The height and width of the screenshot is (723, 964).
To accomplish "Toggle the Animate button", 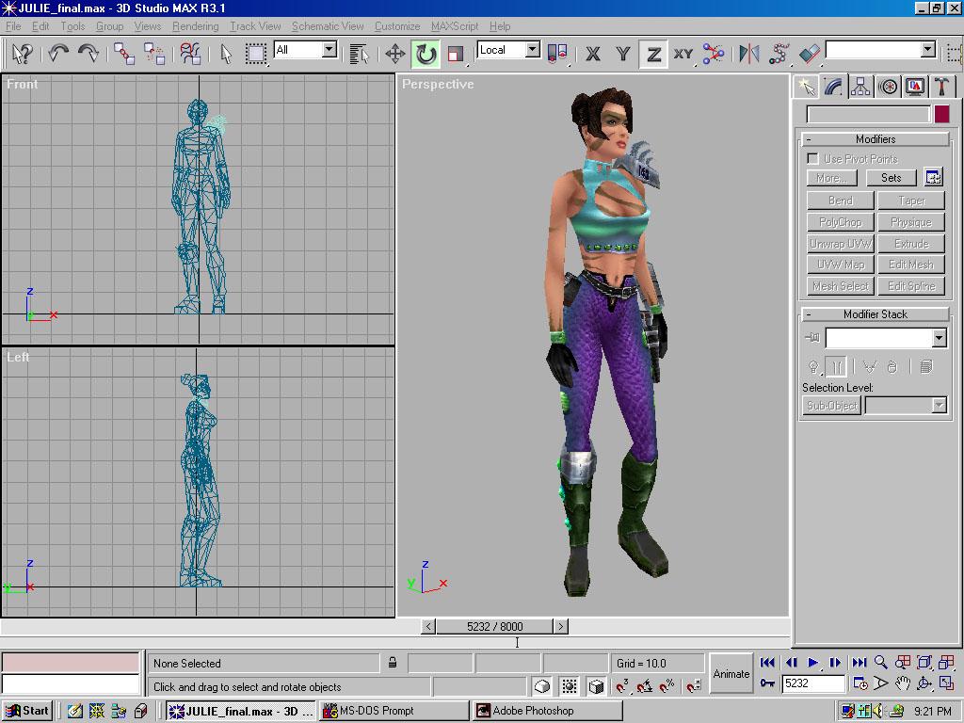I will [x=731, y=674].
